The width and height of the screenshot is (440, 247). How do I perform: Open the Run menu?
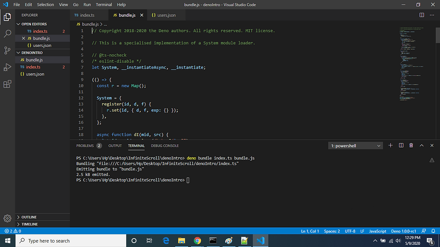point(87,4)
